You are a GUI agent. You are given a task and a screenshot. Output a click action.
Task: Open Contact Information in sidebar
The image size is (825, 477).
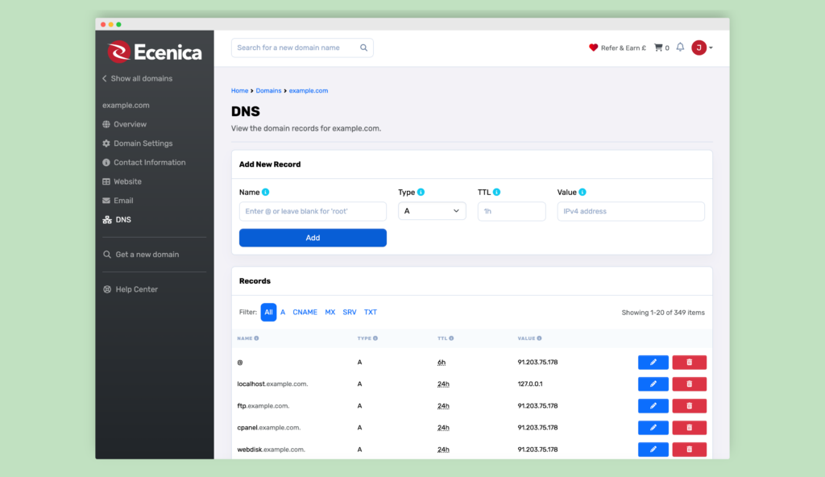click(144, 162)
